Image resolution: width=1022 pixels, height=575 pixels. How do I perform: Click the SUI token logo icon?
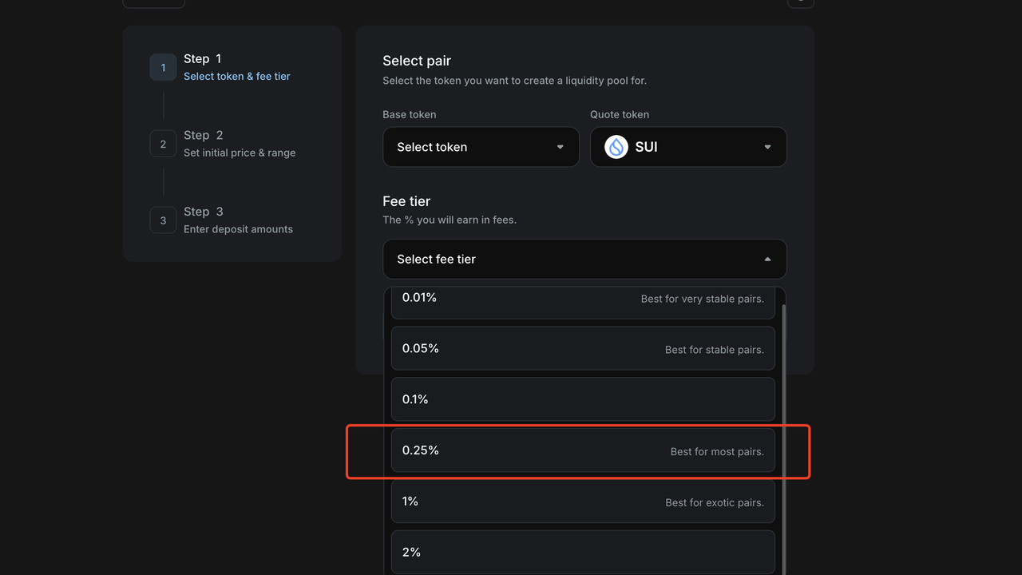616,147
